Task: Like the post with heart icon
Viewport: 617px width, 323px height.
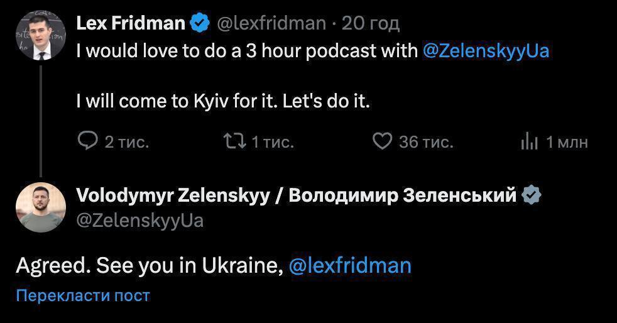Action: coord(383,141)
